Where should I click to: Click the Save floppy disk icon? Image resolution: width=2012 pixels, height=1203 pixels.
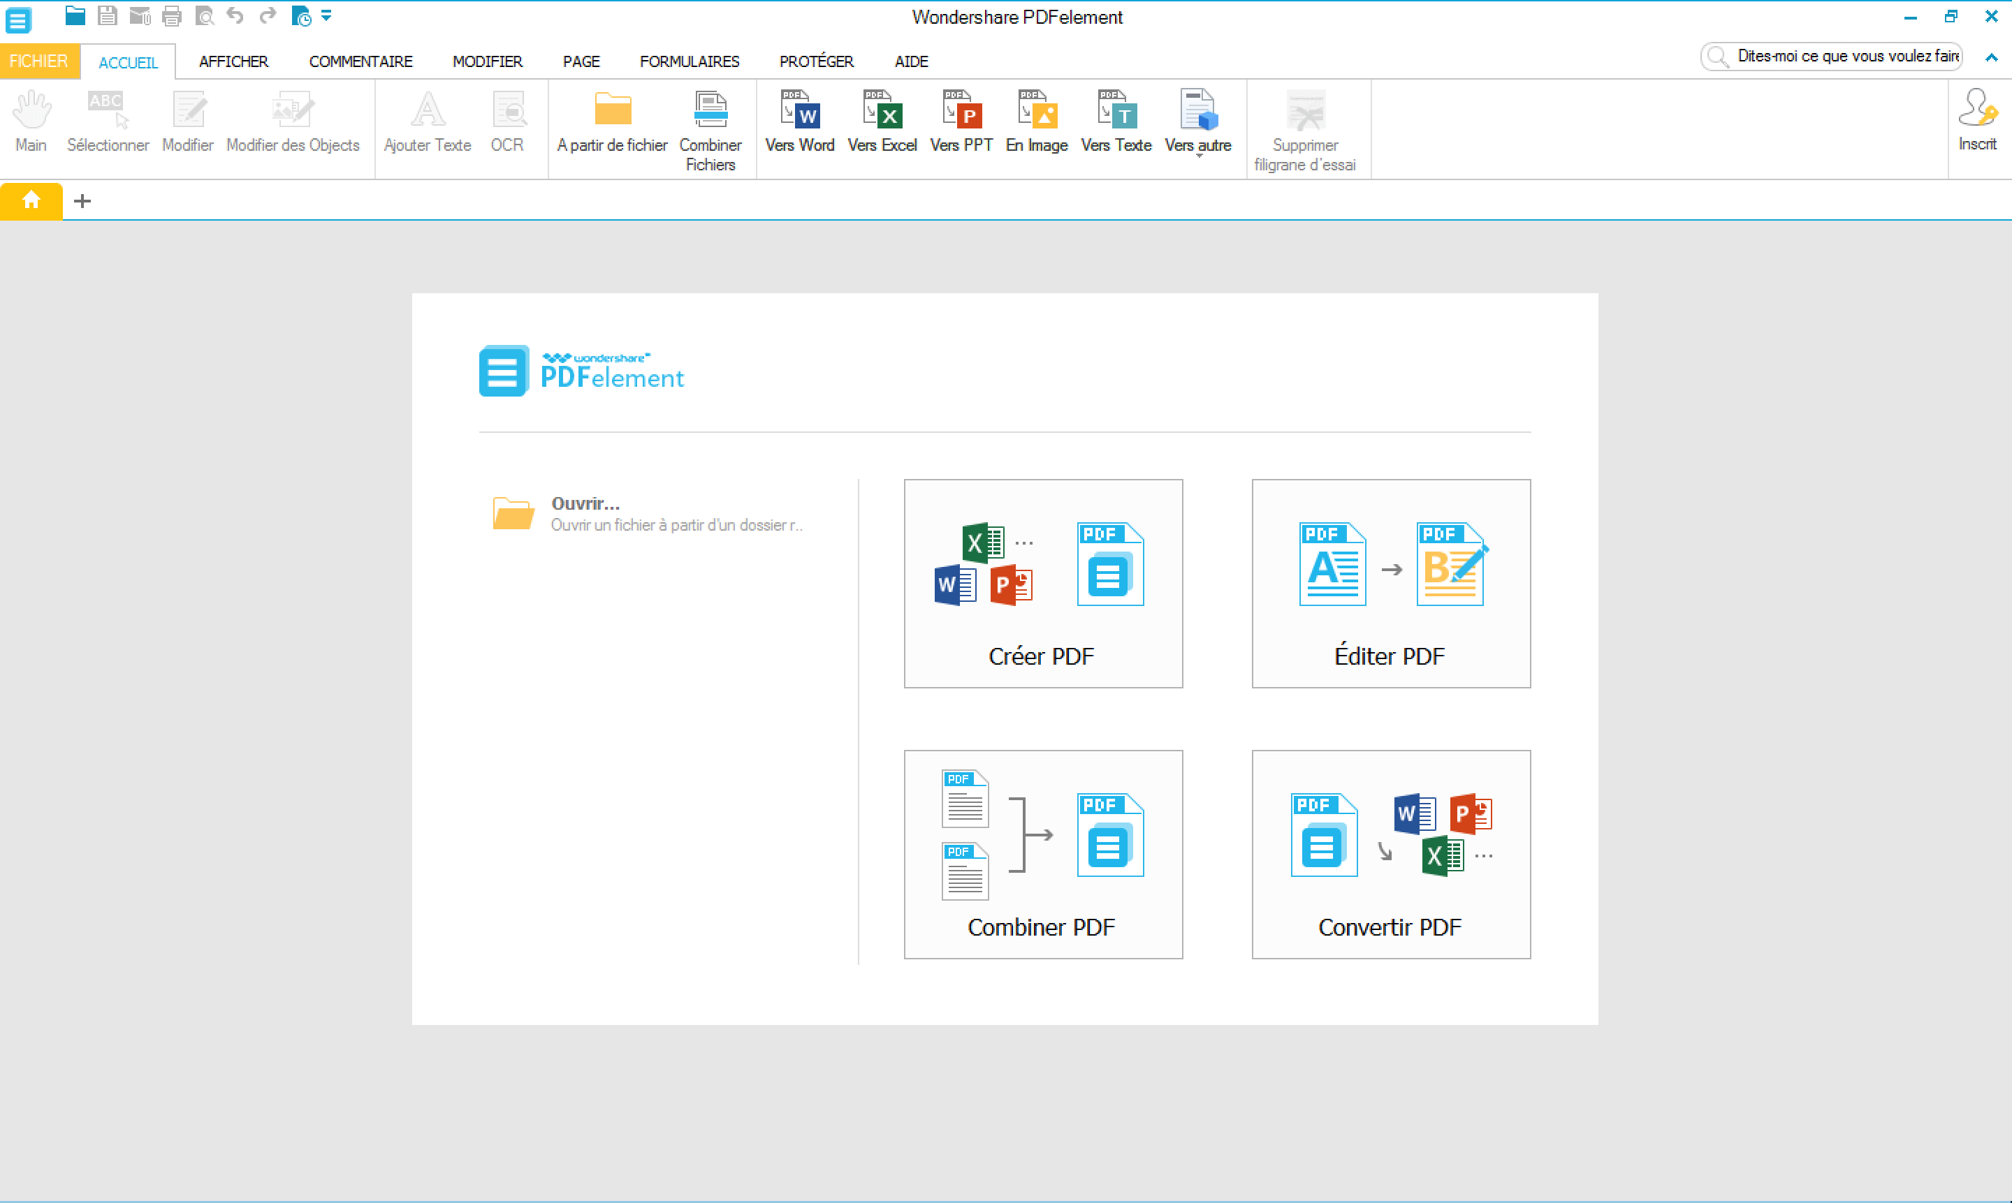pyautogui.click(x=107, y=15)
